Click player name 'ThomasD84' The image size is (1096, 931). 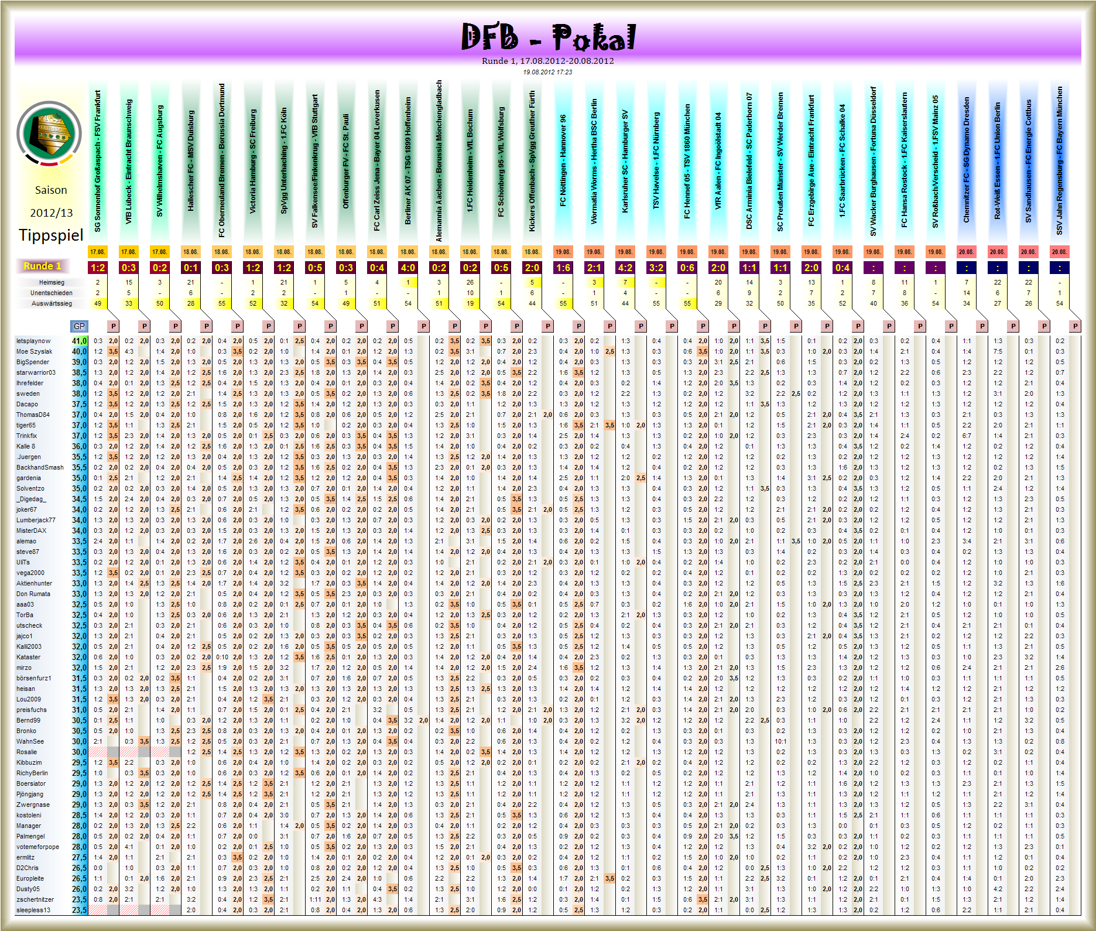point(33,415)
